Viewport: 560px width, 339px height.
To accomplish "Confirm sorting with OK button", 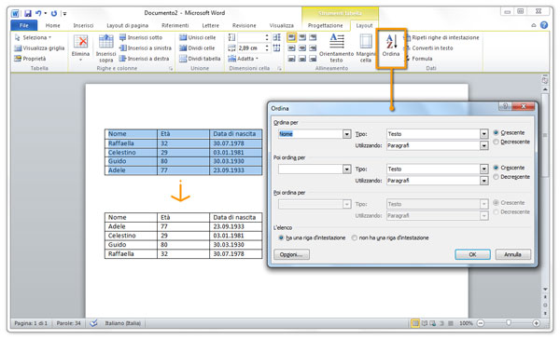I will [472, 254].
